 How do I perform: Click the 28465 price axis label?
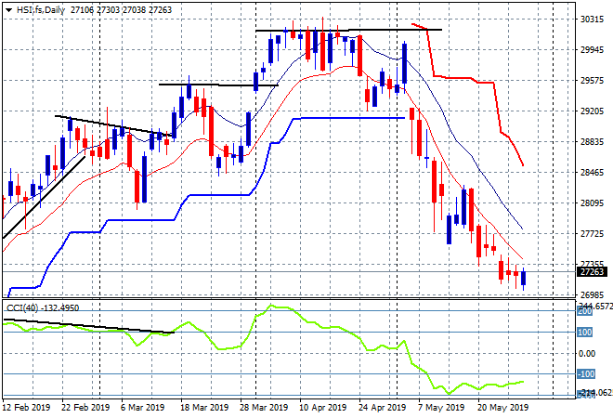(592, 173)
